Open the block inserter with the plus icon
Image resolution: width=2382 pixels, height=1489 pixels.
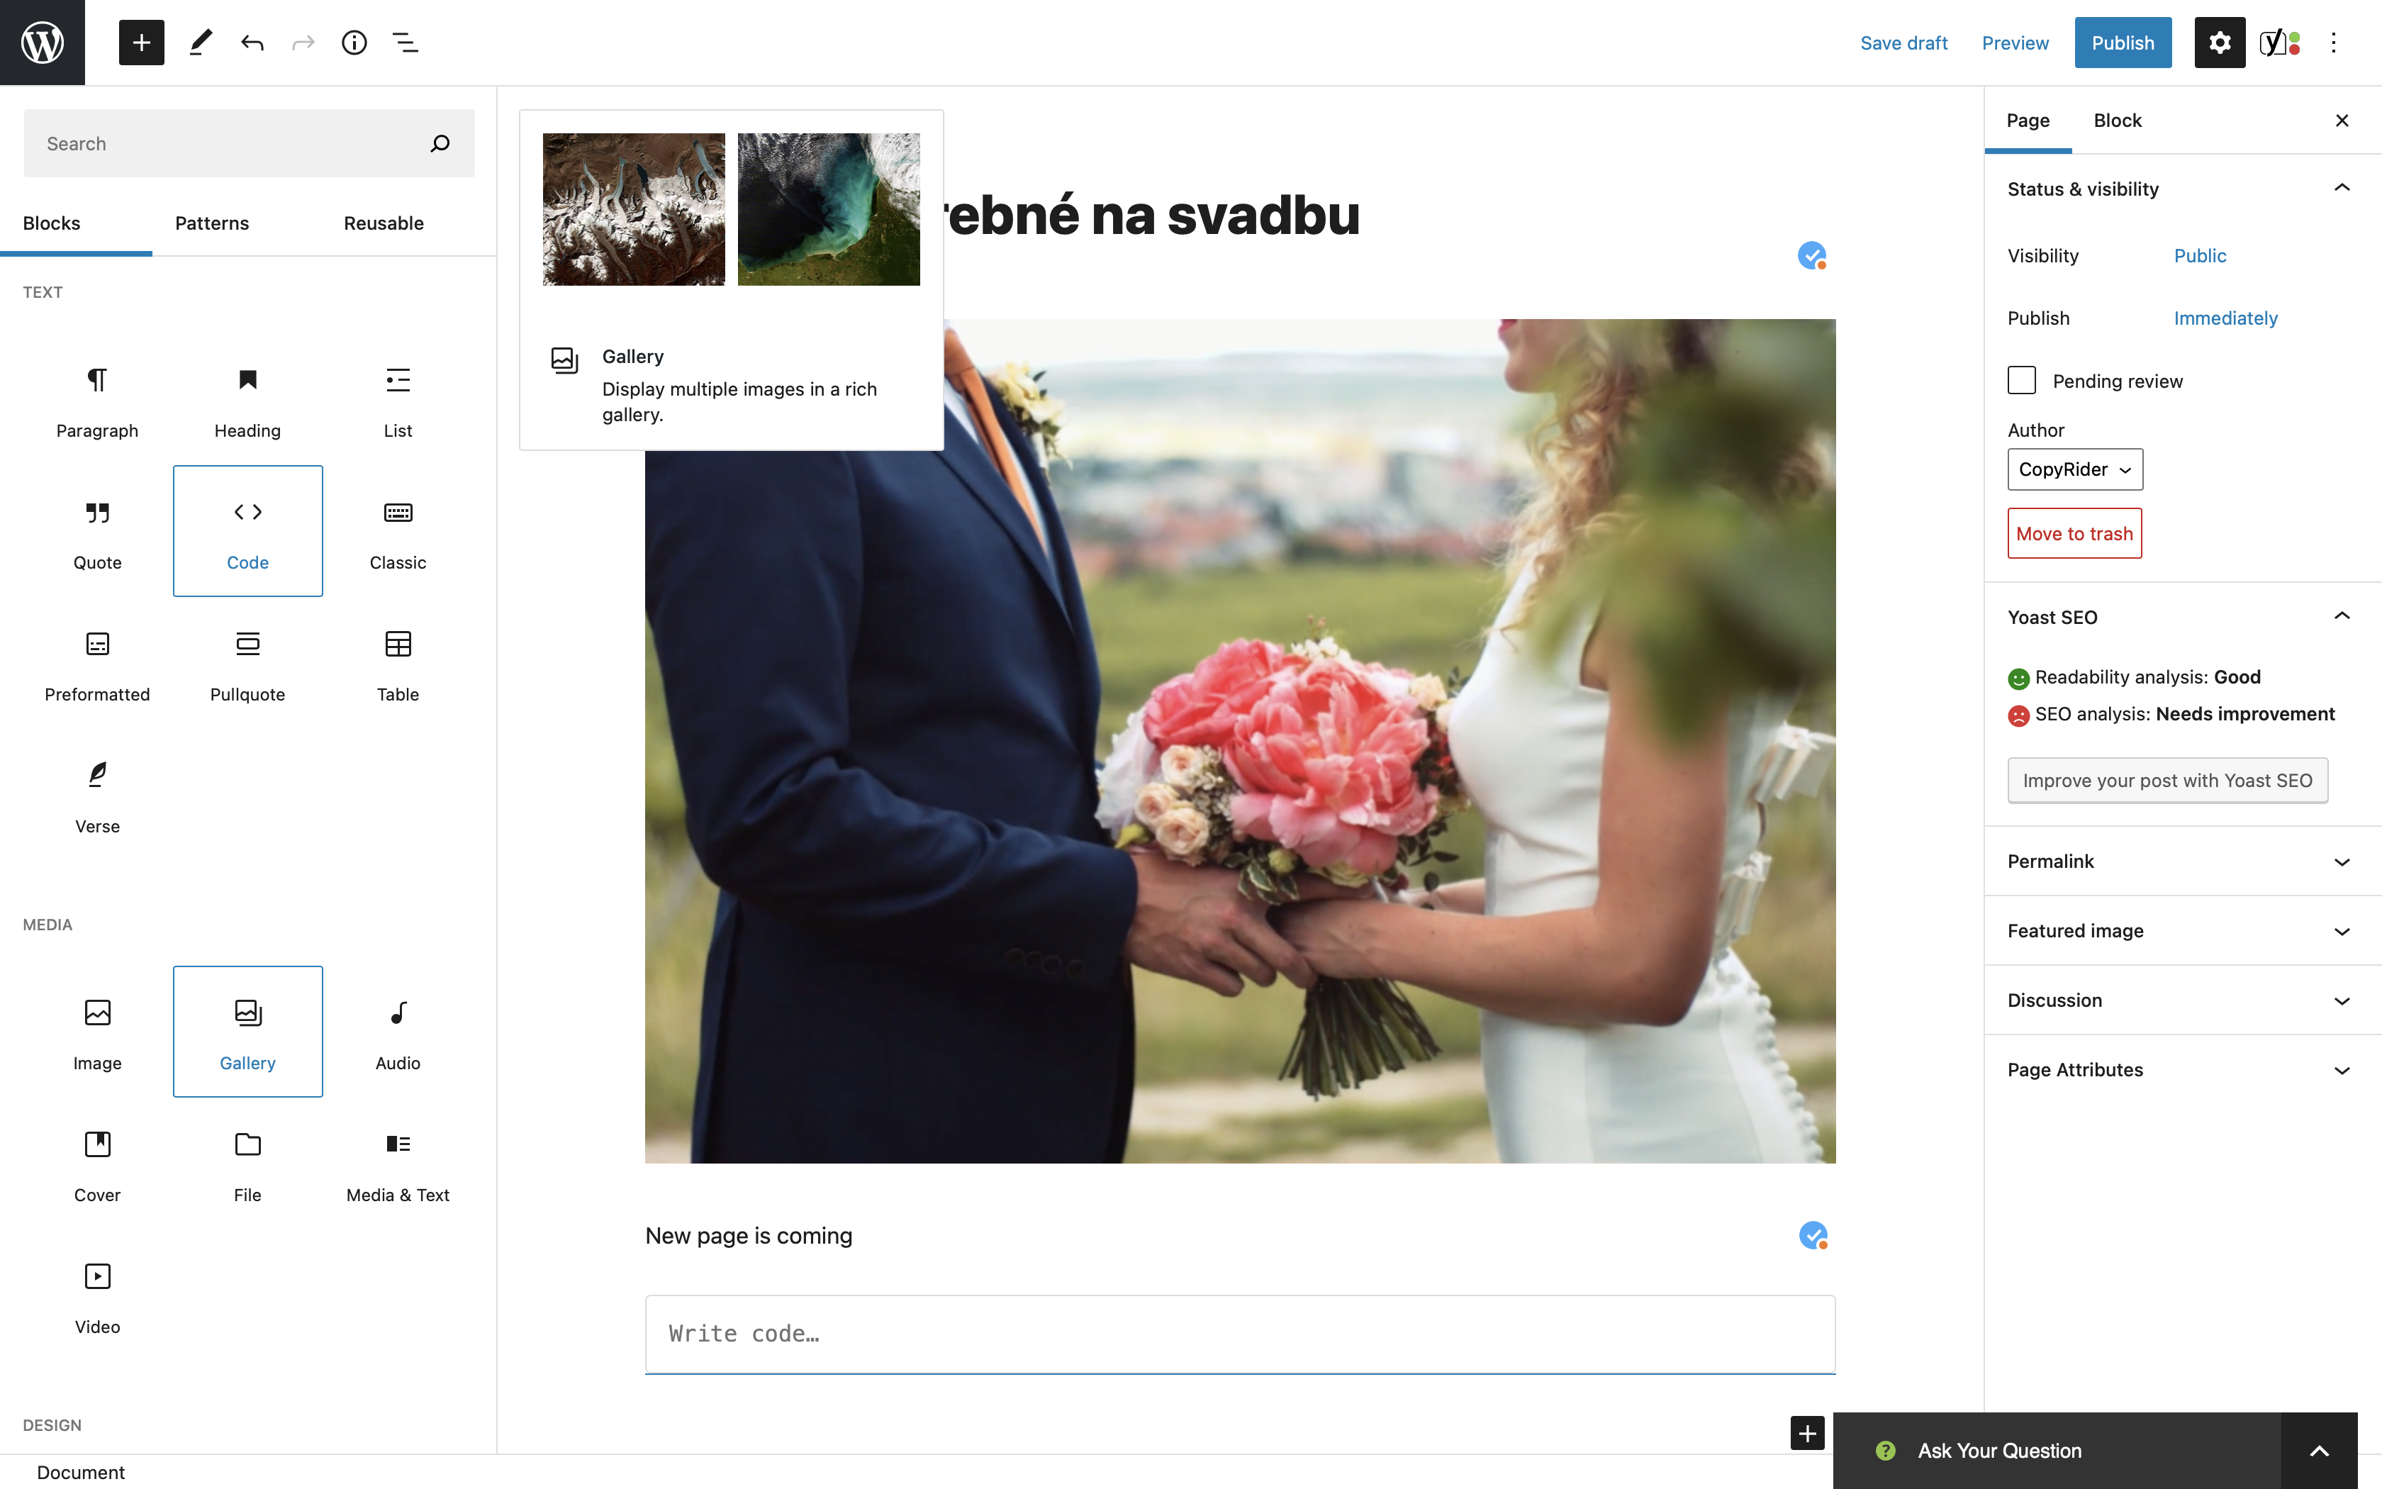point(142,43)
